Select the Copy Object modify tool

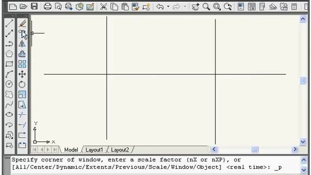(22, 34)
